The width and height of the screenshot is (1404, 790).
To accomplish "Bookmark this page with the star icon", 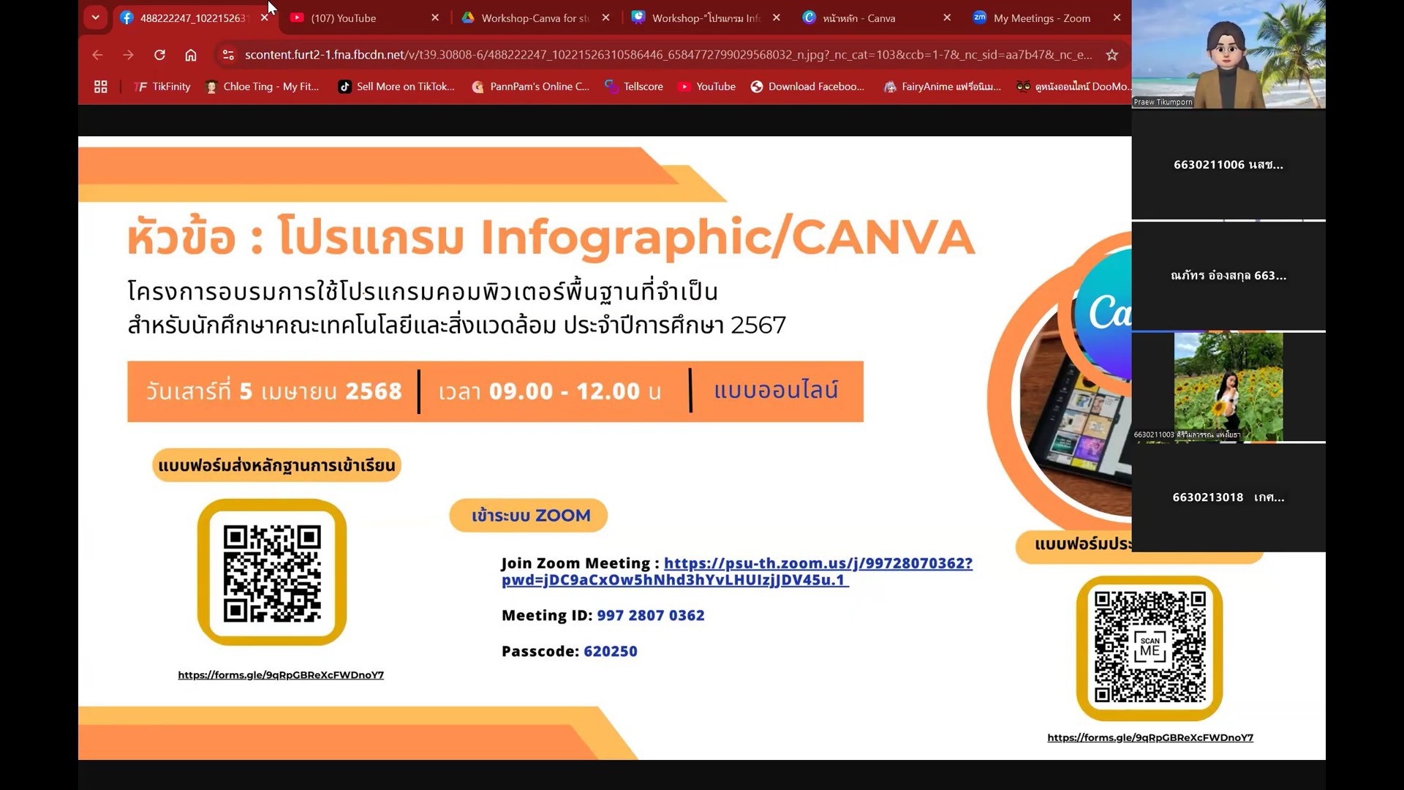I will (1111, 55).
